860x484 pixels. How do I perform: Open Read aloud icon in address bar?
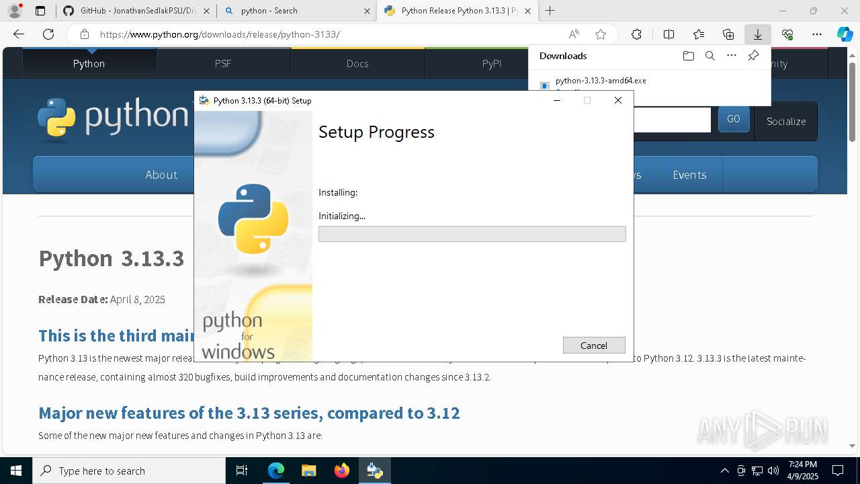(574, 34)
